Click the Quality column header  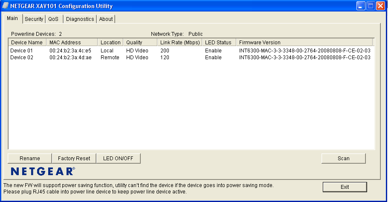coord(140,43)
